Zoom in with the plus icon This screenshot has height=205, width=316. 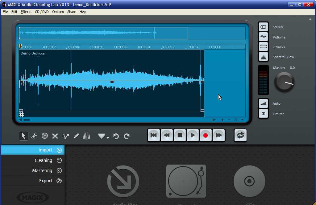[222, 120]
